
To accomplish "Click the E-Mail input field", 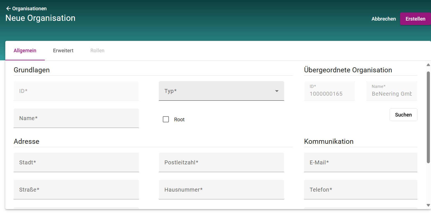I will tap(360, 162).
